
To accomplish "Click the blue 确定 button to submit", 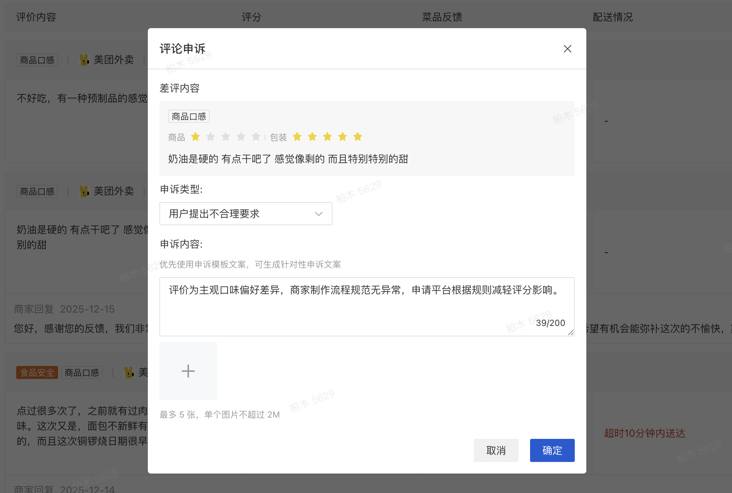I will pyautogui.click(x=552, y=450).
